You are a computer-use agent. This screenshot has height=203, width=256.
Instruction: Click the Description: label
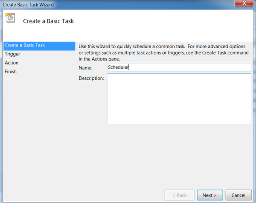click(x=91, y=78)
